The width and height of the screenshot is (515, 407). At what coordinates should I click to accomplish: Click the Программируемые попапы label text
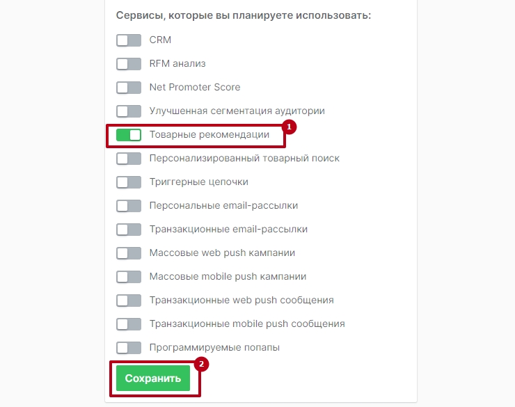pyautogui.click(x=214, y=348)
